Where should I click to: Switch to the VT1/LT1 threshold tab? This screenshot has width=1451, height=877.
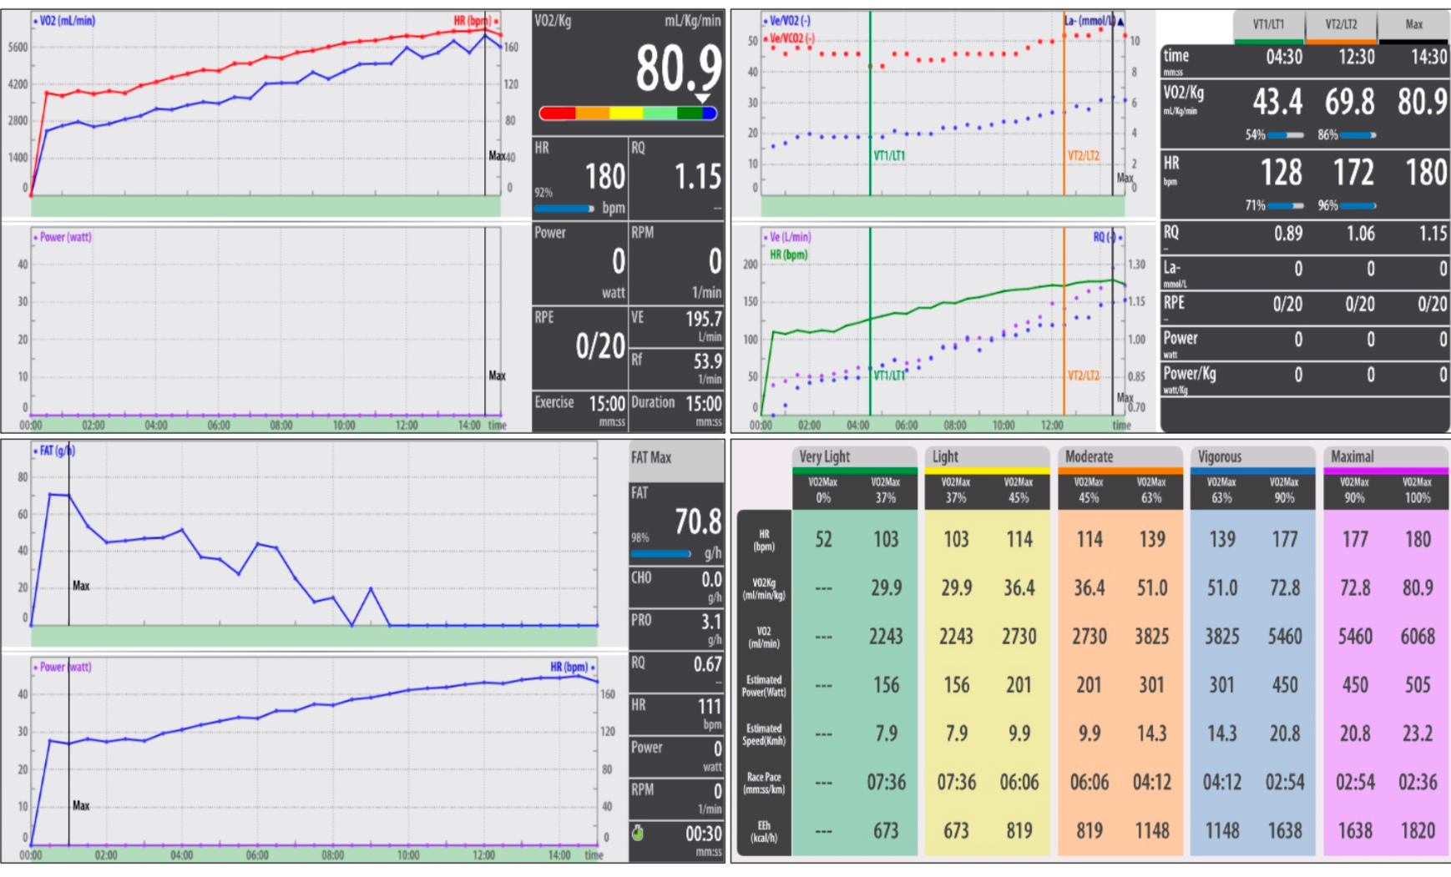(1268, 25)
